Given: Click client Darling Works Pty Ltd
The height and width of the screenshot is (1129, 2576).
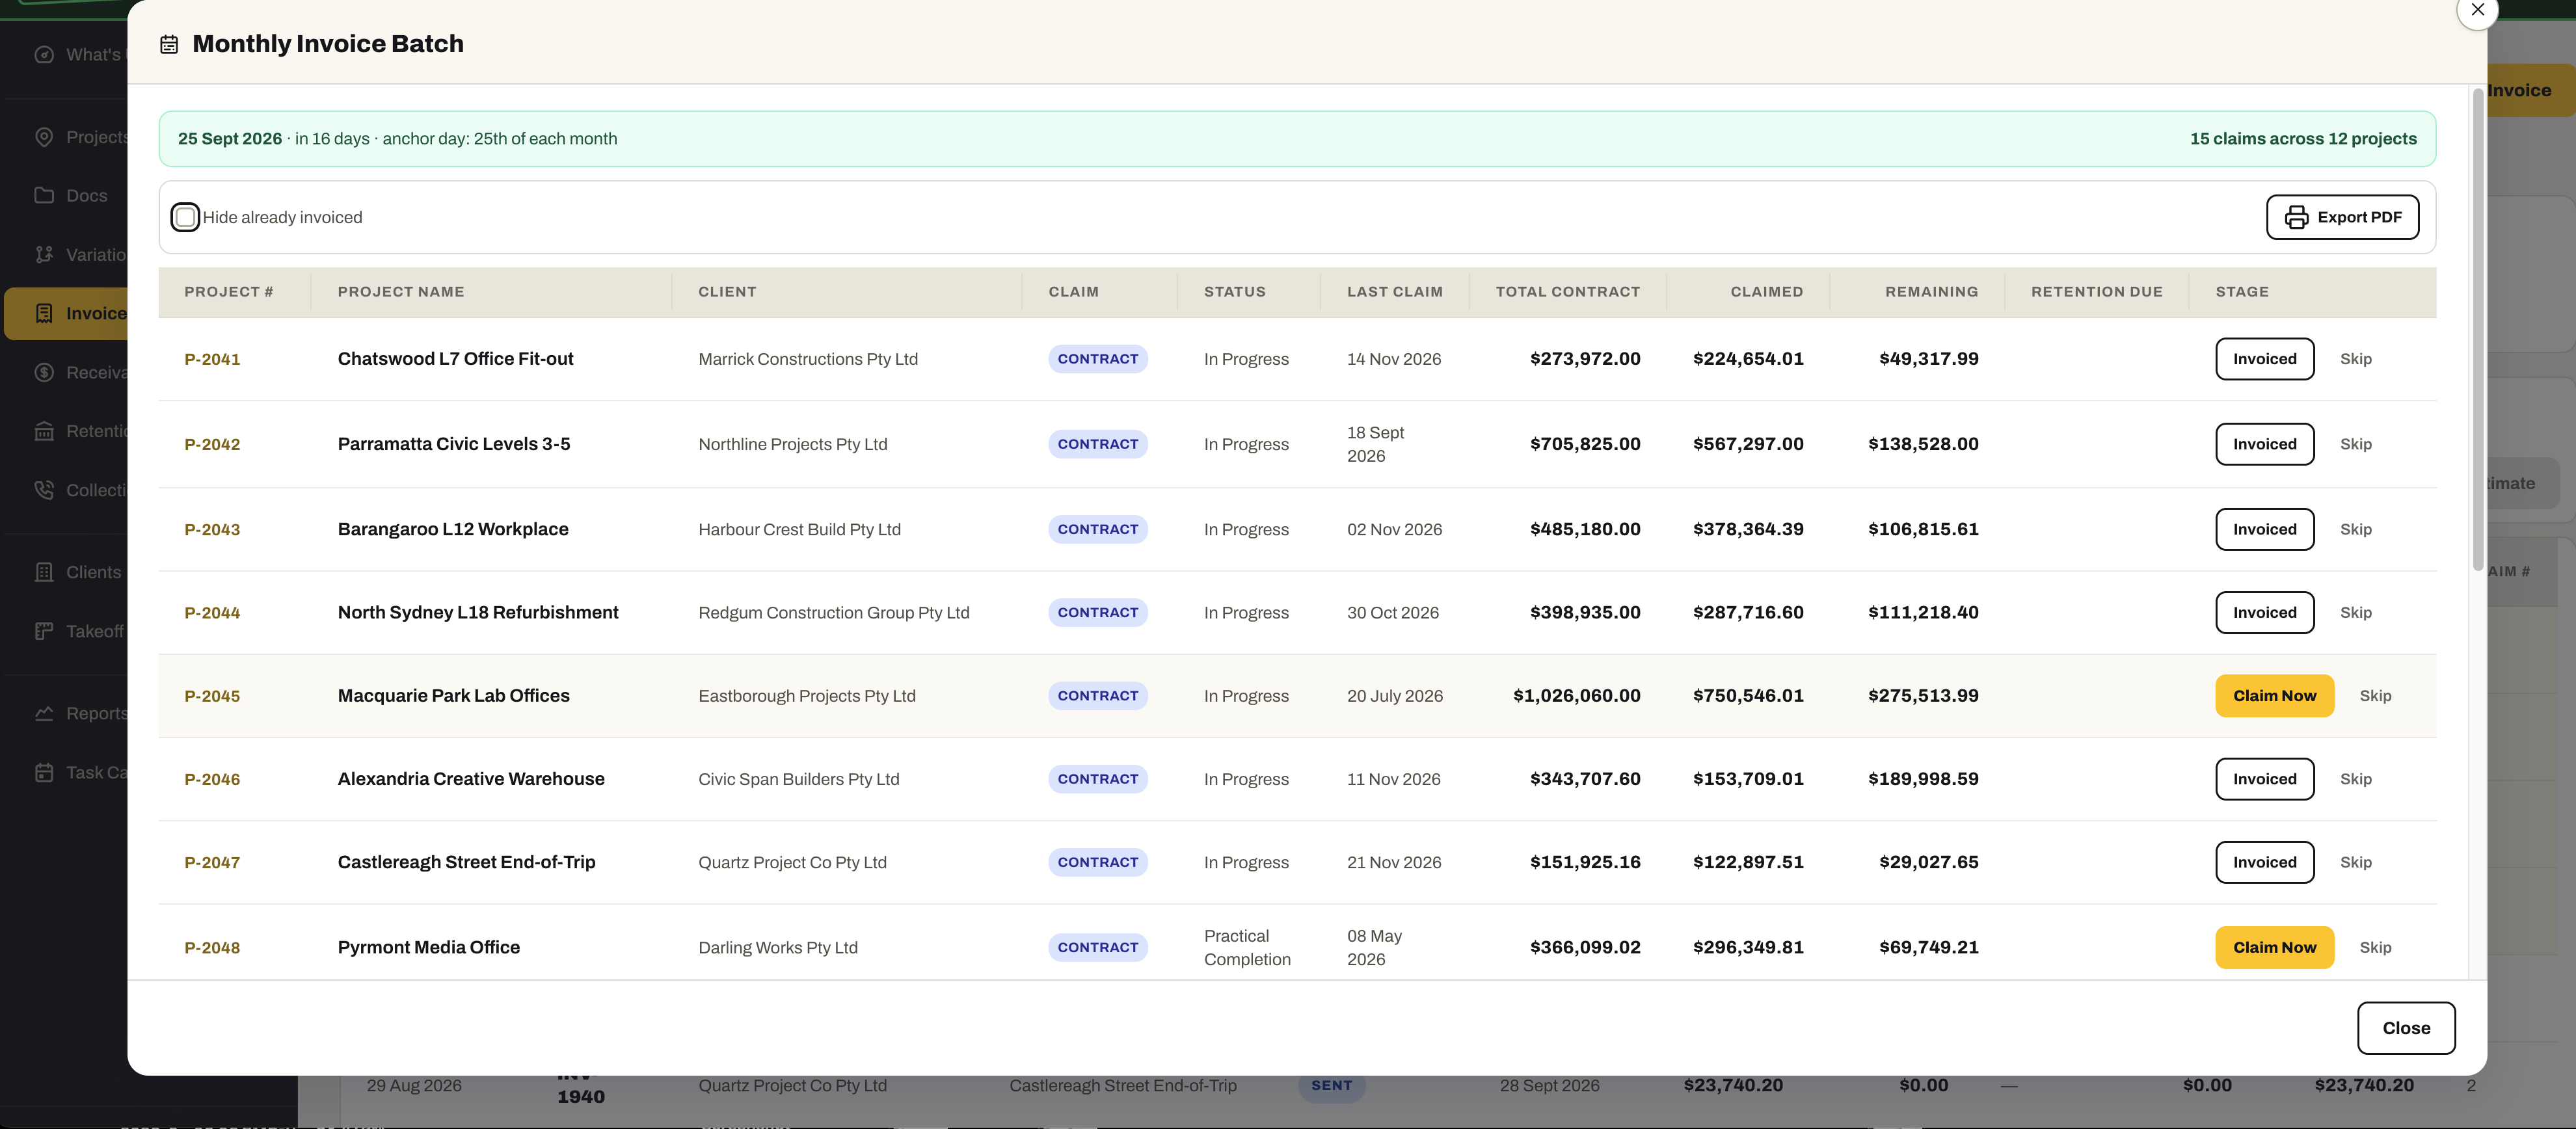Looking at the screenshot, I should (777, 947).
